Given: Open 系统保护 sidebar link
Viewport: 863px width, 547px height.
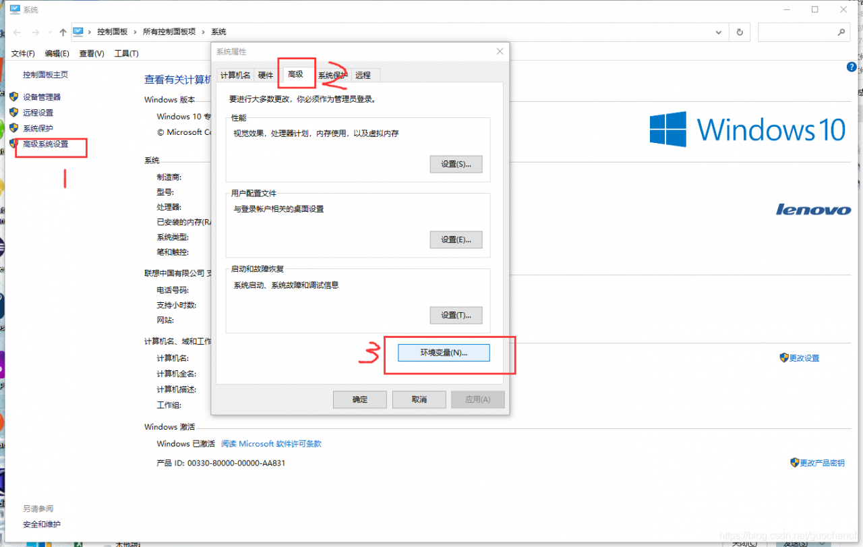Looking at the screenshot, I should click(x=38, y=128).
